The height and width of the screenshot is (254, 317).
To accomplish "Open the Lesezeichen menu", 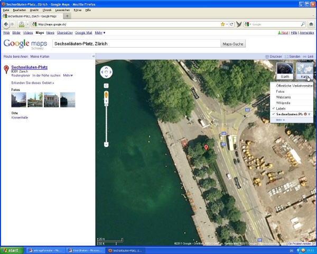I will pos(62,10).
